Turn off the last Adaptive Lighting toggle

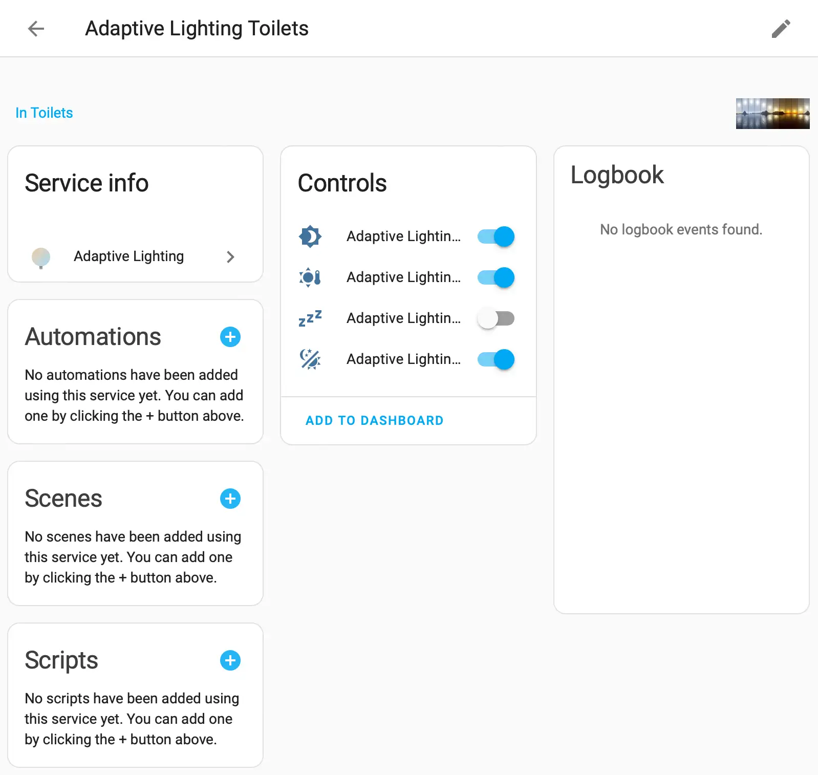496,359
